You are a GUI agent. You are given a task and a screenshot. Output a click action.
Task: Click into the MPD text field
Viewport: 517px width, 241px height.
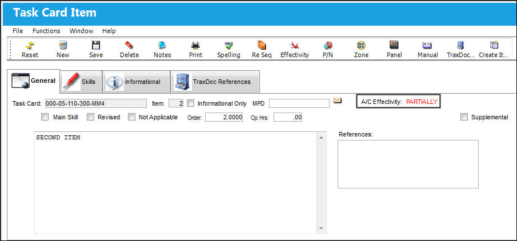[299, 103]
